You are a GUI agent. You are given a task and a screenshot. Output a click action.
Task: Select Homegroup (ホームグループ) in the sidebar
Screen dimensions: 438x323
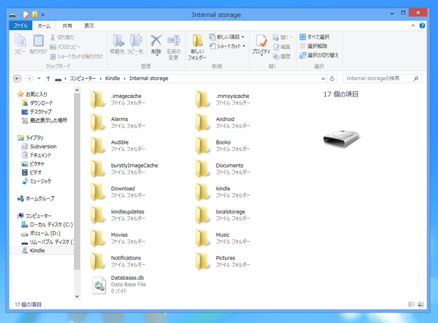point(36,198)
